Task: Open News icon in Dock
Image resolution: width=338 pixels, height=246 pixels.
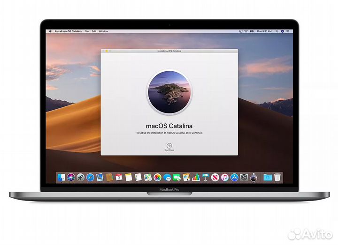Action: click(215, 178)
